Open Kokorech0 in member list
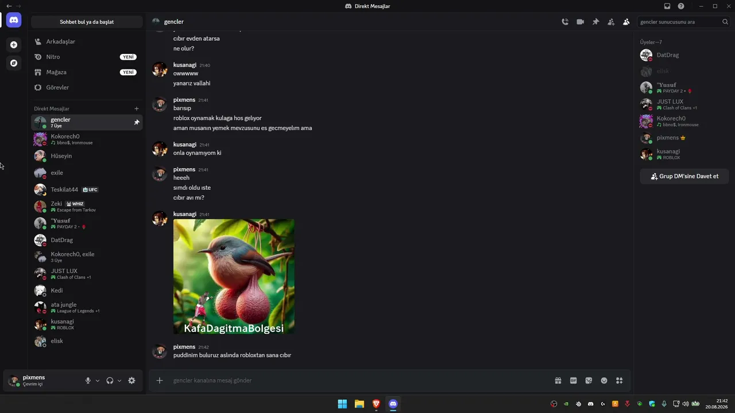 [x=683, y=121]
